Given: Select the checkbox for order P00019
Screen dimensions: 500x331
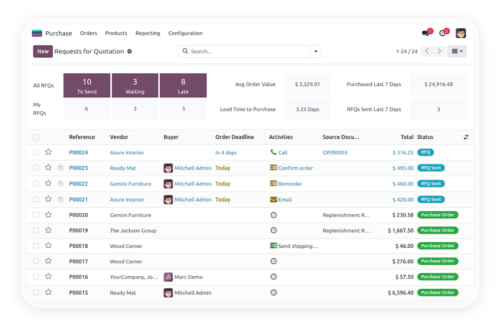Looking at the screenshot, I should tap(36, 230).
